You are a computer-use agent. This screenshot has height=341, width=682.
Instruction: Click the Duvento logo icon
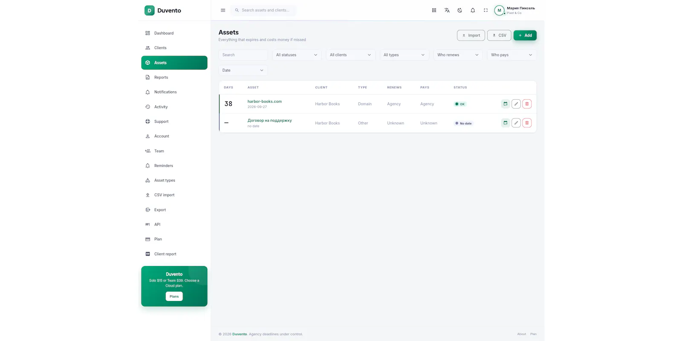[x=149, y=10]
